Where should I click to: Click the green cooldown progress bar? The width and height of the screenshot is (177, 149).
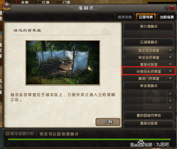pyautogui.click(x=89, y=140)
